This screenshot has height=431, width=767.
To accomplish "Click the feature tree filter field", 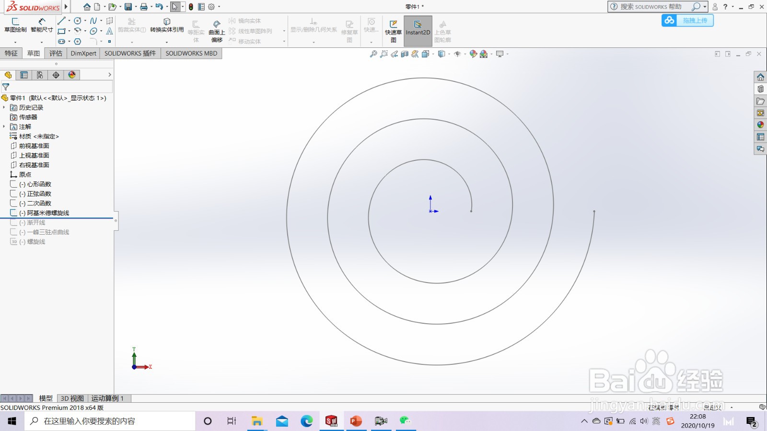I will point(57,87).
